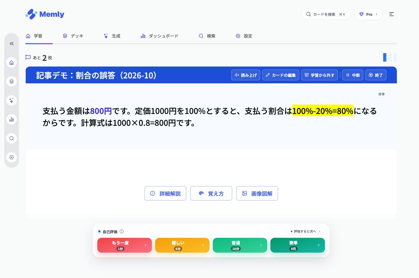Click the deck title 記事デモ：割合の誤答
The image size is (419, 278).
coord(96,75)
